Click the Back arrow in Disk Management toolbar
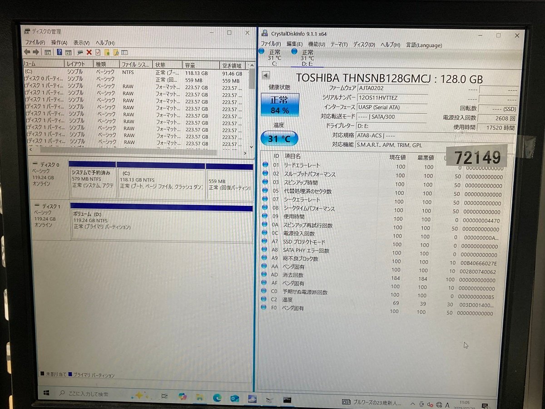This screenshot has width=545, height=409. [x=27, y=52]
